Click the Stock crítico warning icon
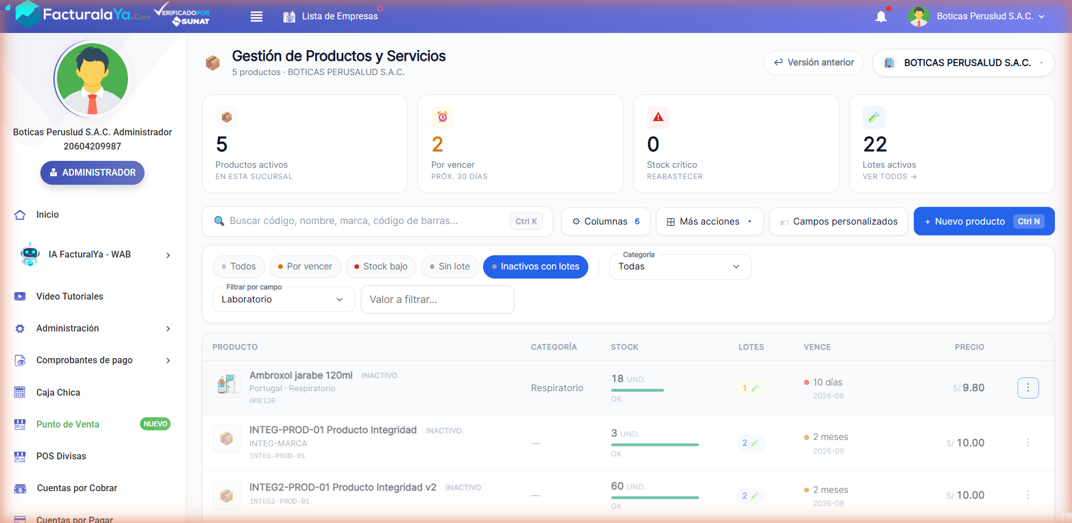This screenshot has height=523, width=1072. point(658,117)
